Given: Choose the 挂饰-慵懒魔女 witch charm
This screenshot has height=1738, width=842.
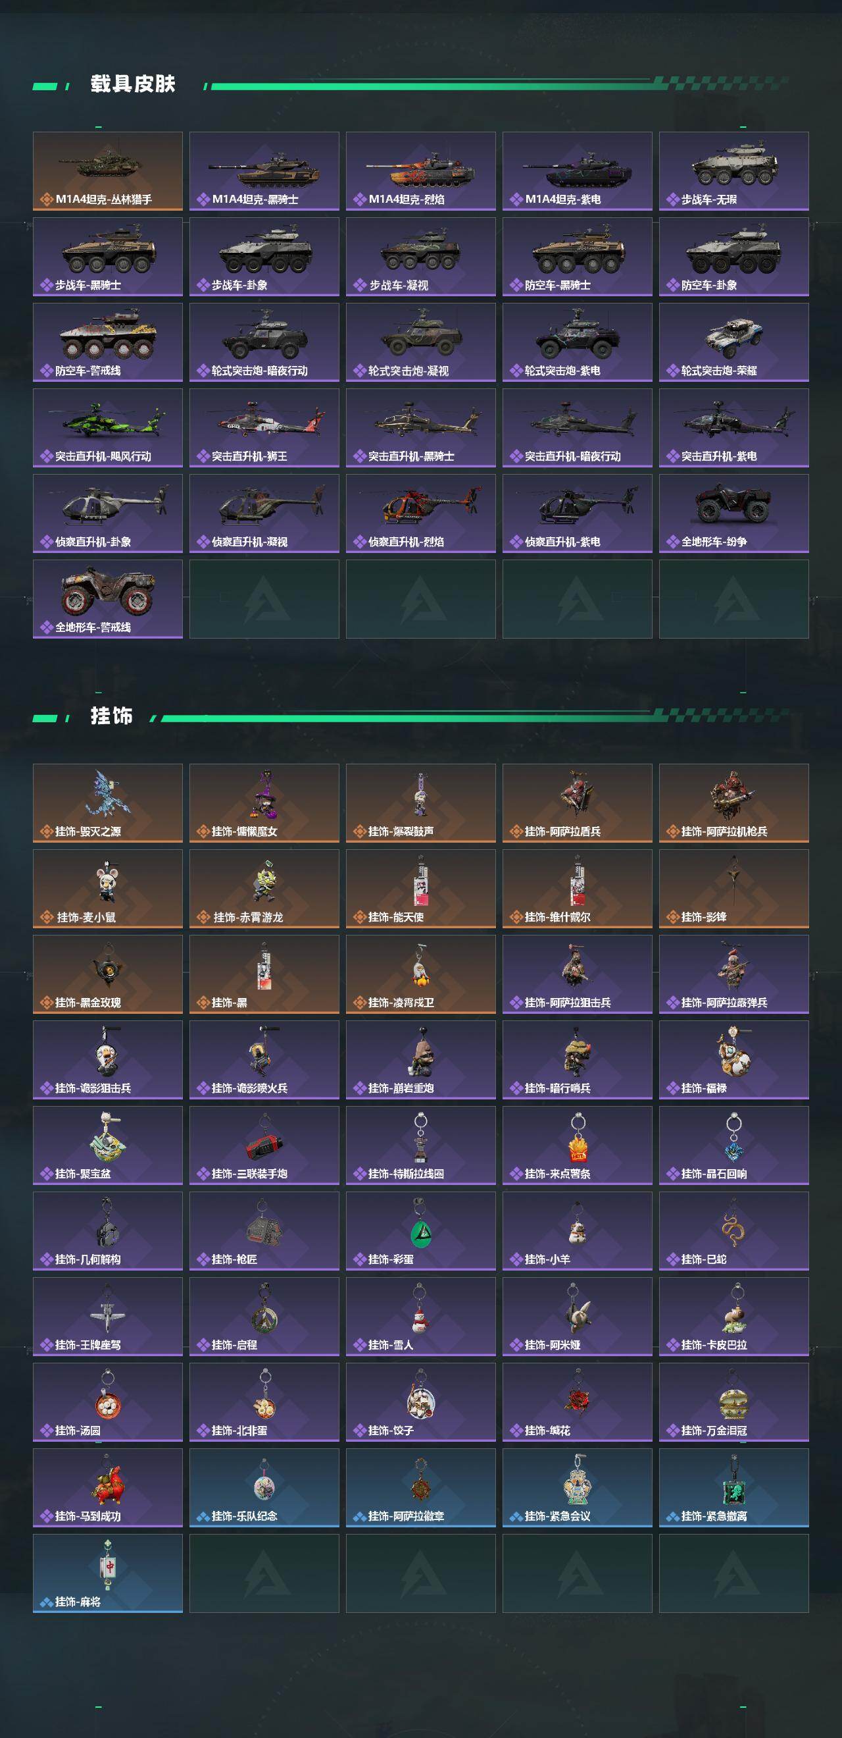Looking at the screenshot, I should coord(264,803).
